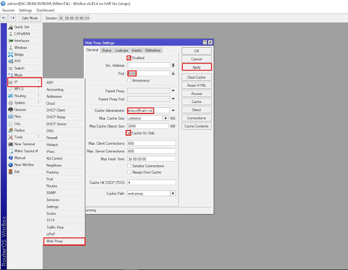This screenshot has width=348, height=270.
Task: Select Web Proxy in IP submenu
Action: click(x=64, y=241)
